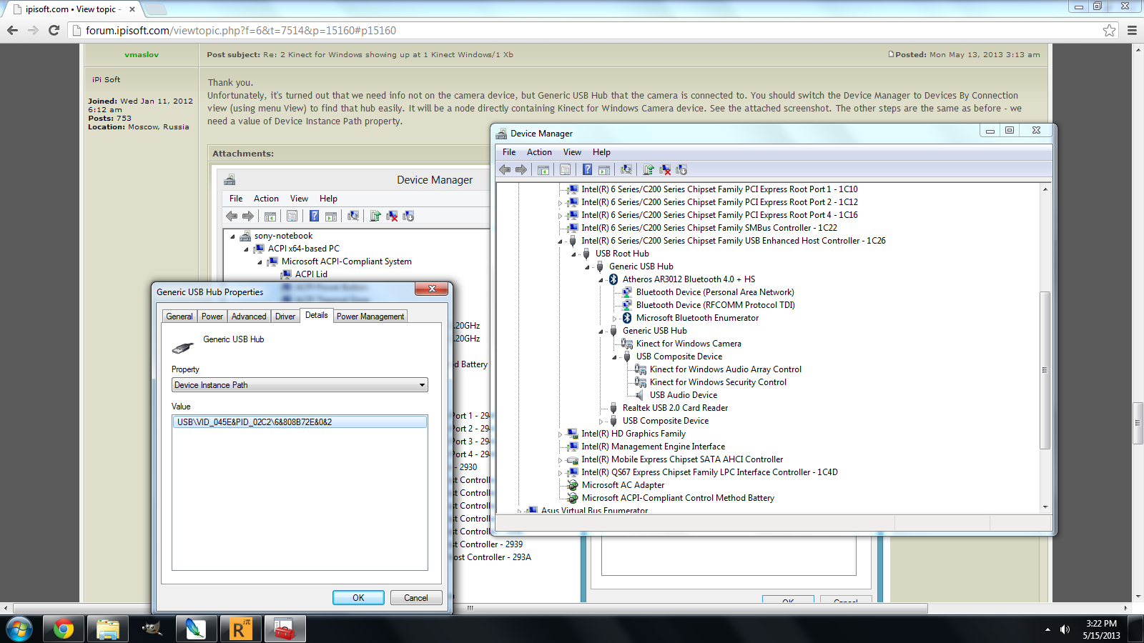Click Bluetooth icon beside Atheros AR3012

pyautogui.click(x=613, y=279)
